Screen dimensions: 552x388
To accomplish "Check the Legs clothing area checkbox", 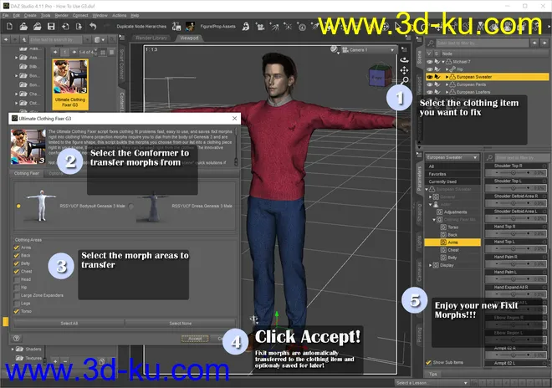I will pyautogui.click(x=17, y=303).
